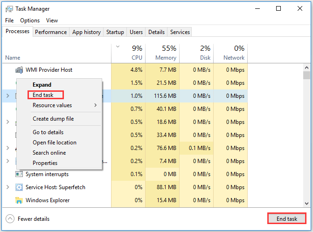This screenshot has width=313, height=232.
Task: Switch to the Services tab
Action: click(x=180, y=32)
